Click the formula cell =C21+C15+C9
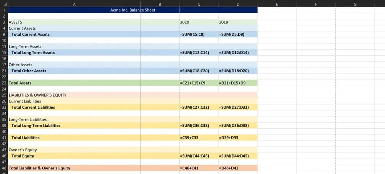Viewport: 385px width, 174px height. coord(199,83)
